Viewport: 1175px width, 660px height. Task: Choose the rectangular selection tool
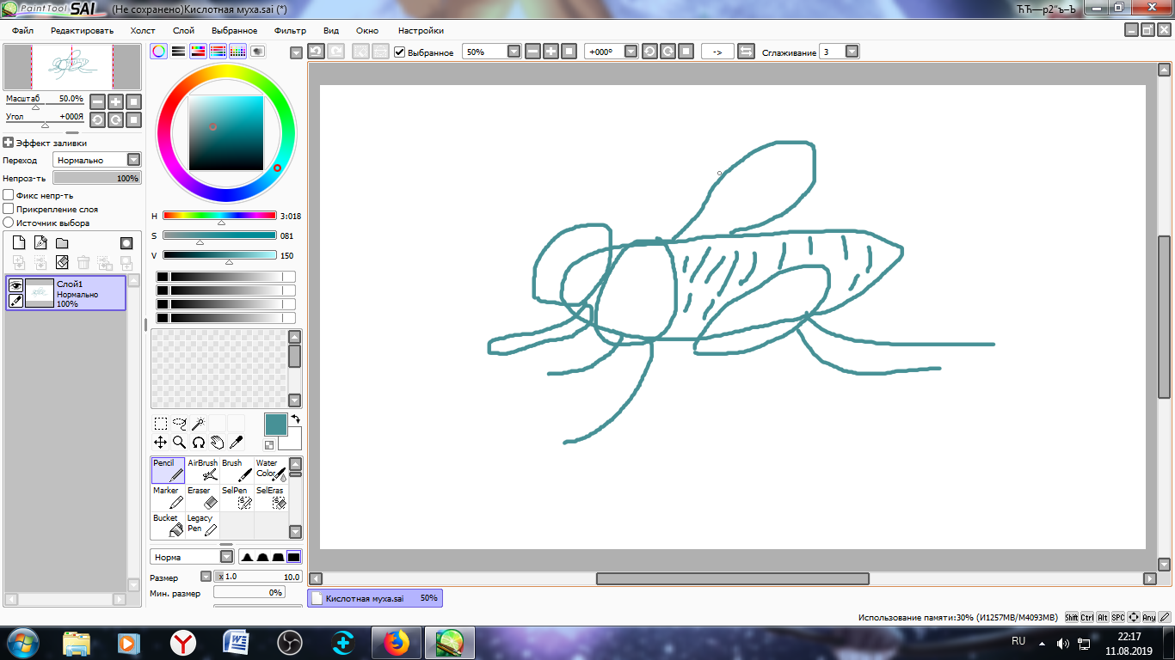click(x=161, y=423)
